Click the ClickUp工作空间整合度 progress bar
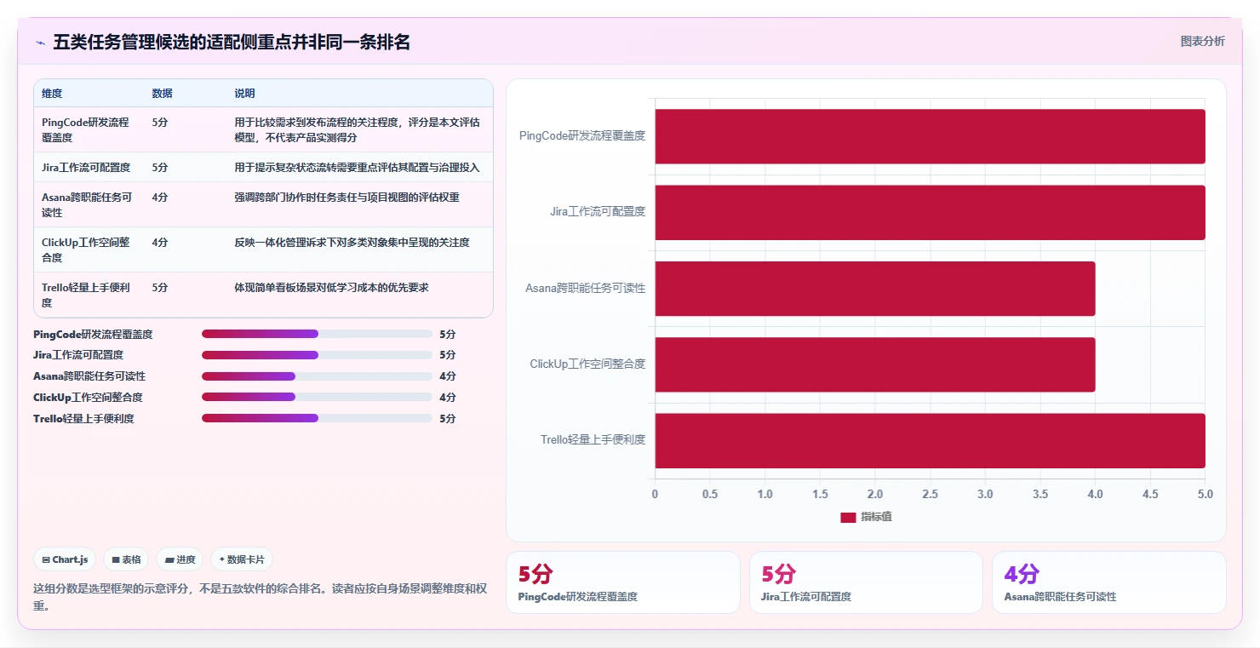This screenshot has width=1260, height=648. (x=317, y=397)
